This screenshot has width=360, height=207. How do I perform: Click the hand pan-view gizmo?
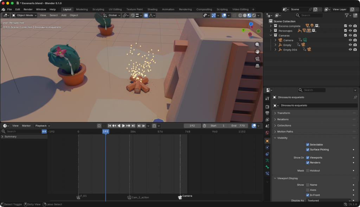(257, 52)
